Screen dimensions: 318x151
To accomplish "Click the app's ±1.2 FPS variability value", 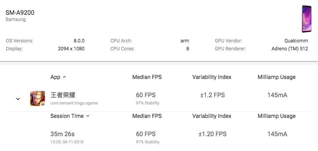I will 212,95.
